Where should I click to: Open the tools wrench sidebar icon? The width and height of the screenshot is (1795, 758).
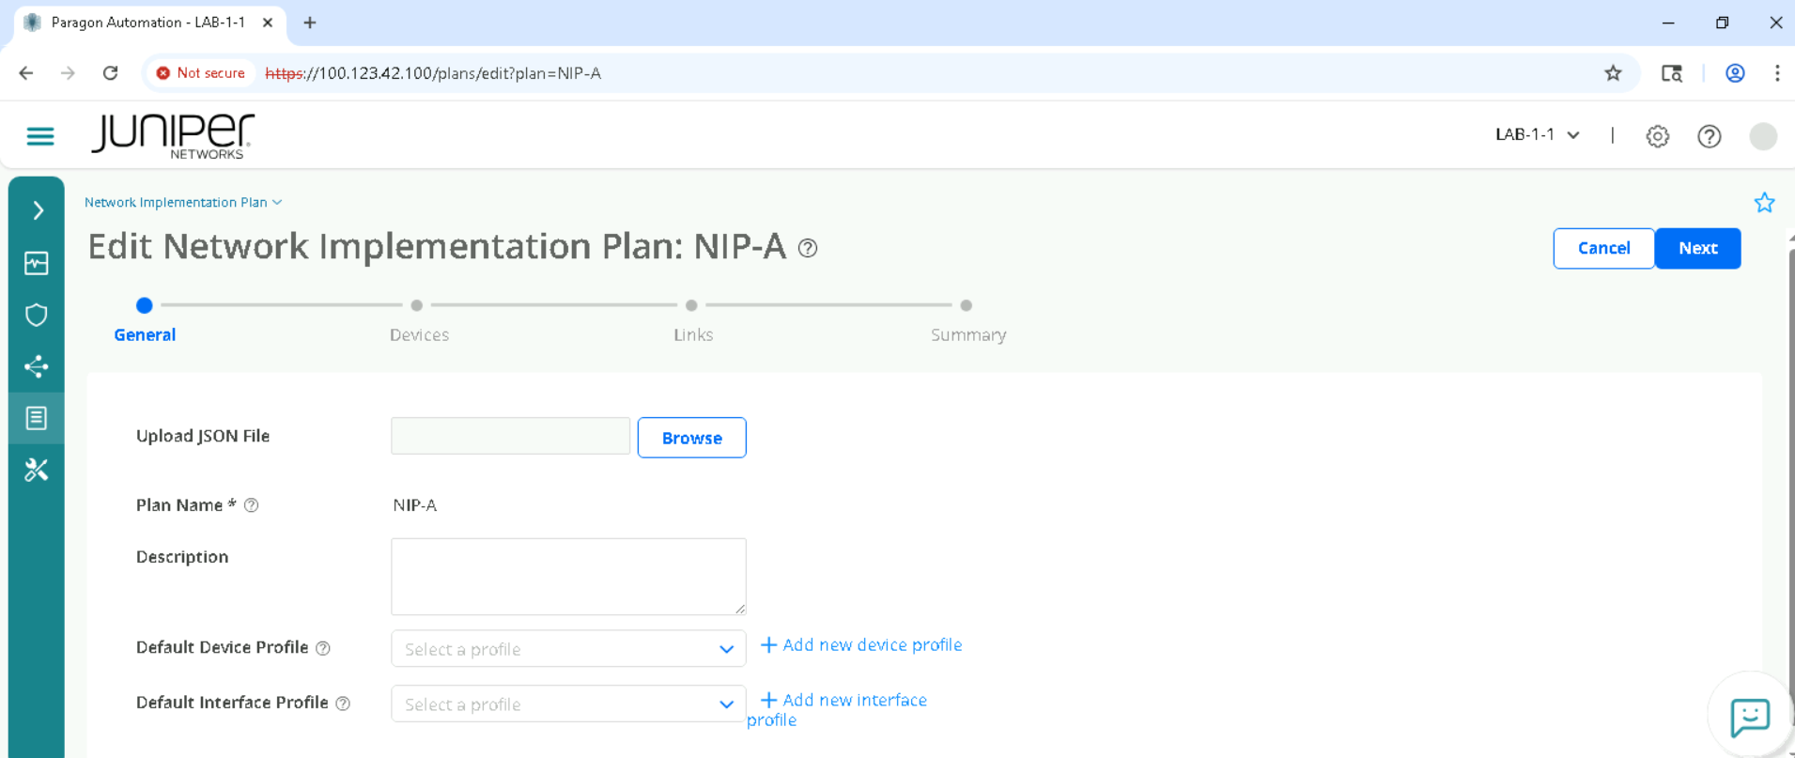(37, 470)
